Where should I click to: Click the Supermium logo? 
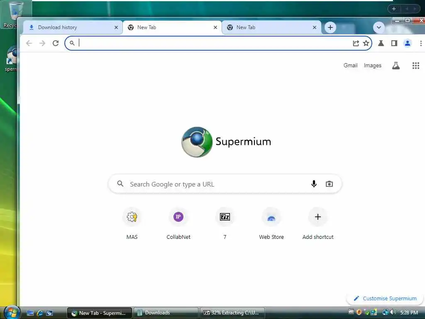pyautogui.click(x=226, y=142)
